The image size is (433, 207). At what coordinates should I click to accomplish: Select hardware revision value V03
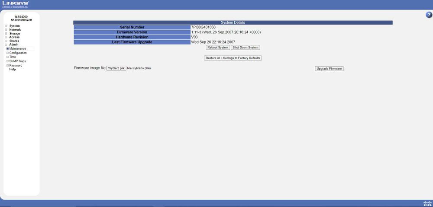(194, 37)
